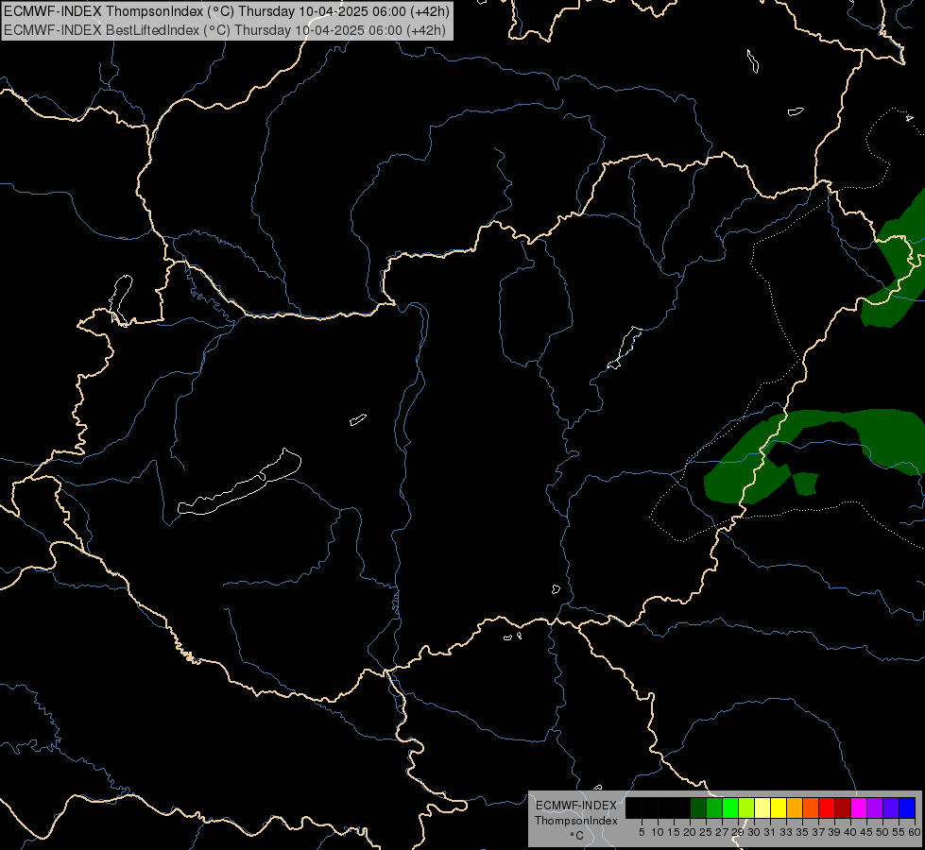Click the amber 33-35 legend swatch
925x850 pixels.
[795, 807]
